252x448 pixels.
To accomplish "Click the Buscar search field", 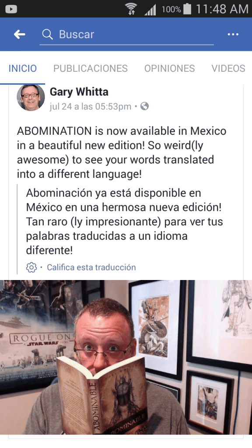I will (x=126, y=35).
